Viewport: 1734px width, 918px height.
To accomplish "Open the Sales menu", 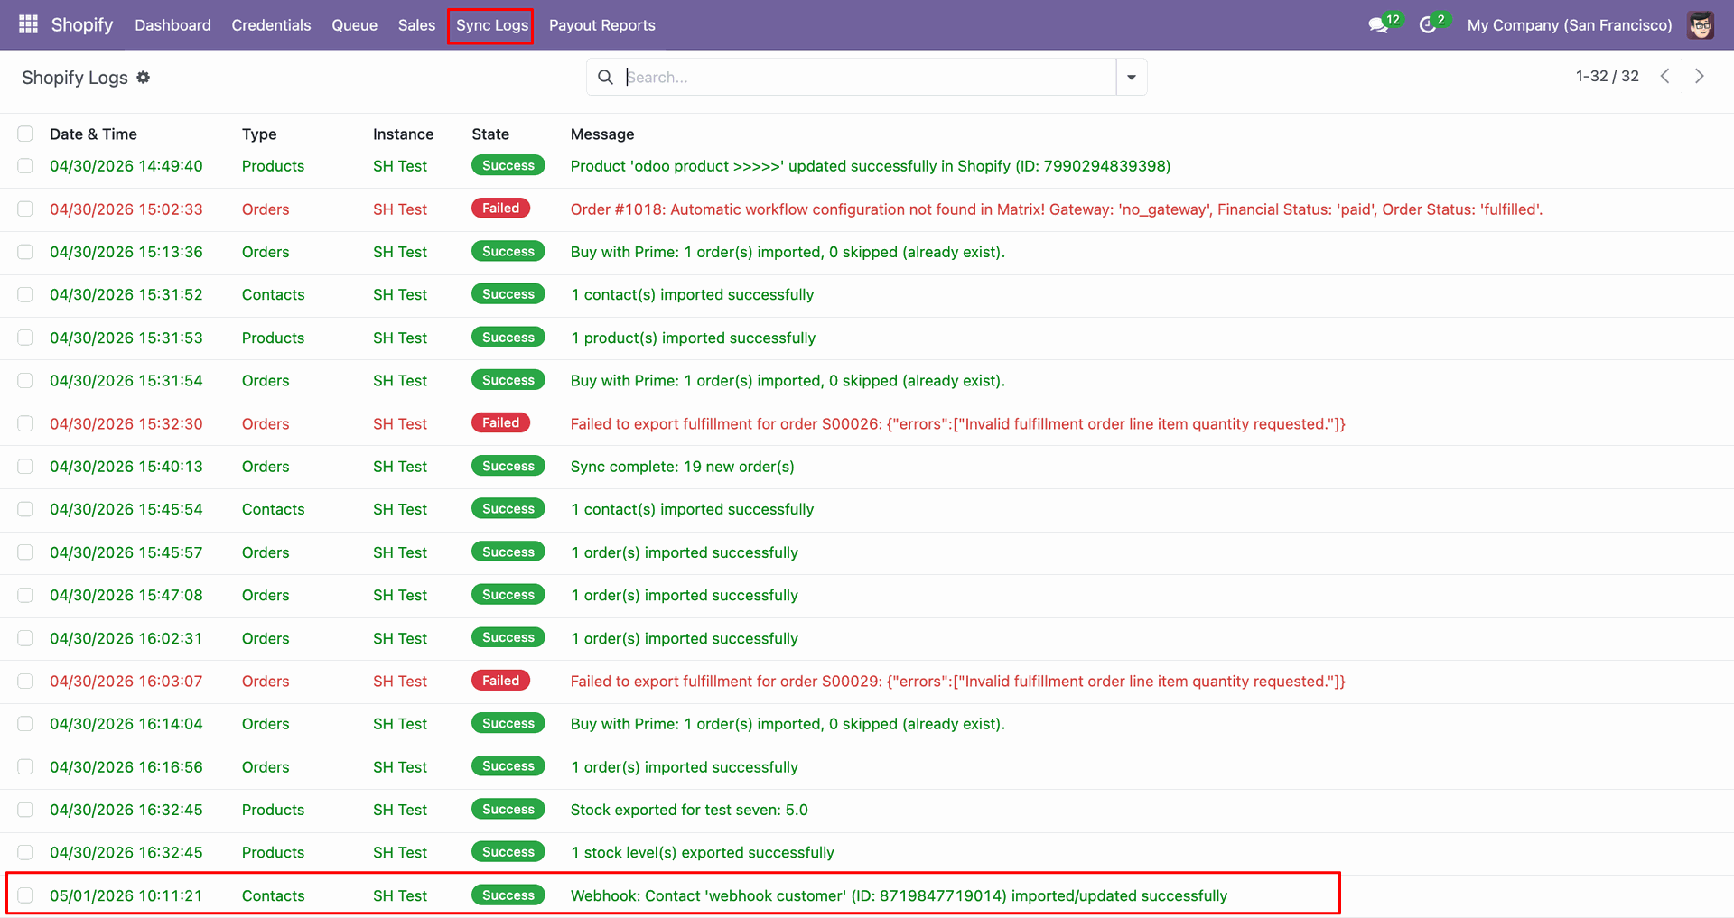I will pyautogui.click(x=416, y=25).
